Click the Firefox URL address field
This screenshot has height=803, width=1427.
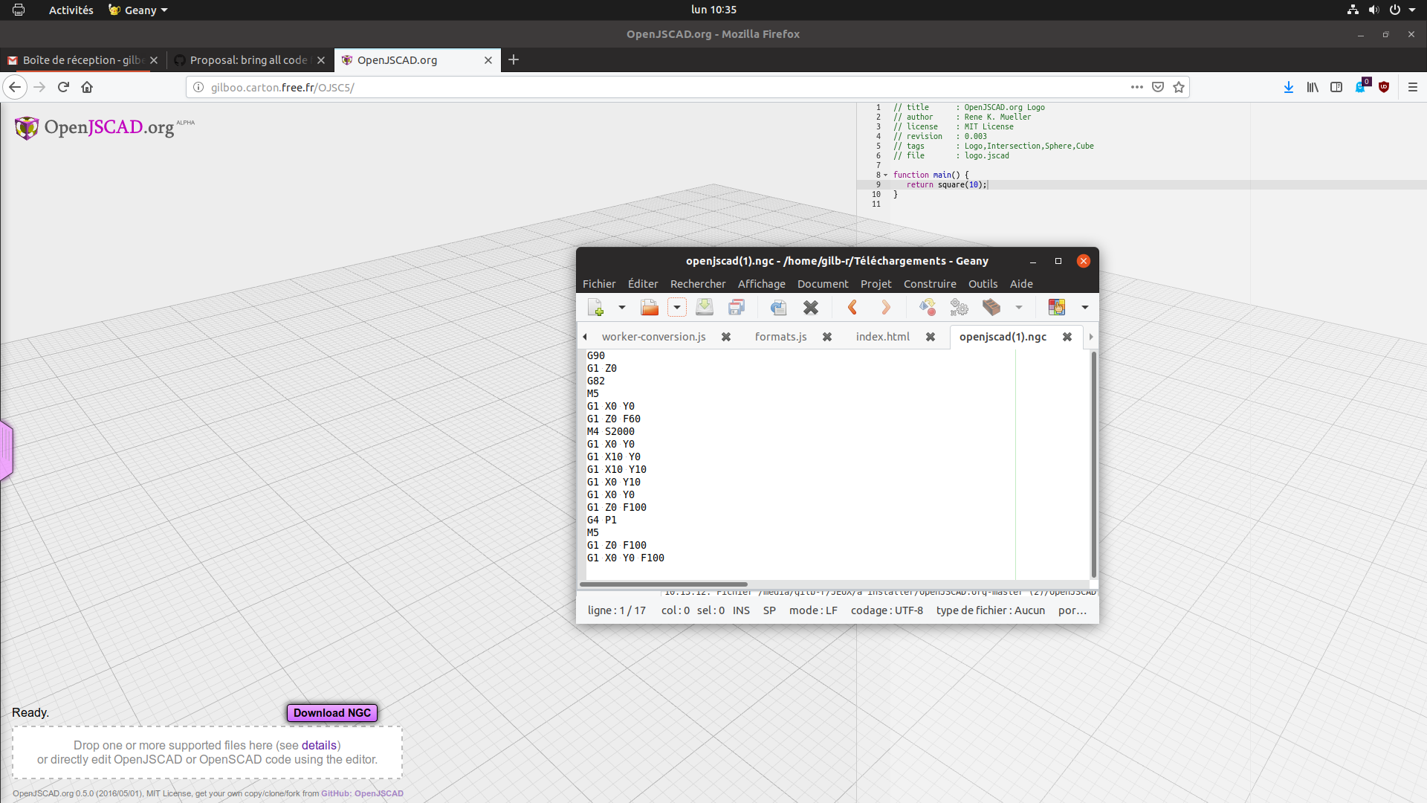661,87
